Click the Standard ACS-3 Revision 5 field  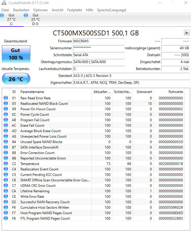coord(131,76)
